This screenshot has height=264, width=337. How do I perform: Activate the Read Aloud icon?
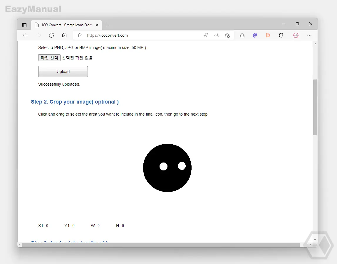click(x=206, y=35)
